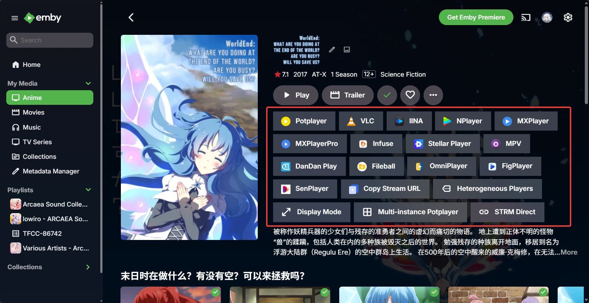Open Collections under My Media

click(50, 157)
